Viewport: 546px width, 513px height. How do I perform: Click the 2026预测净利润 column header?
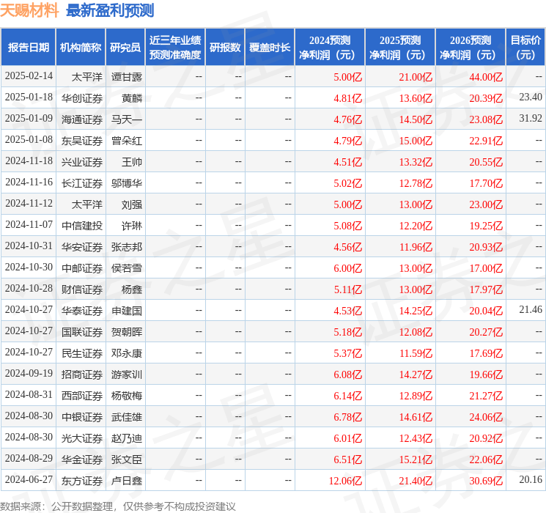point(470,48)
